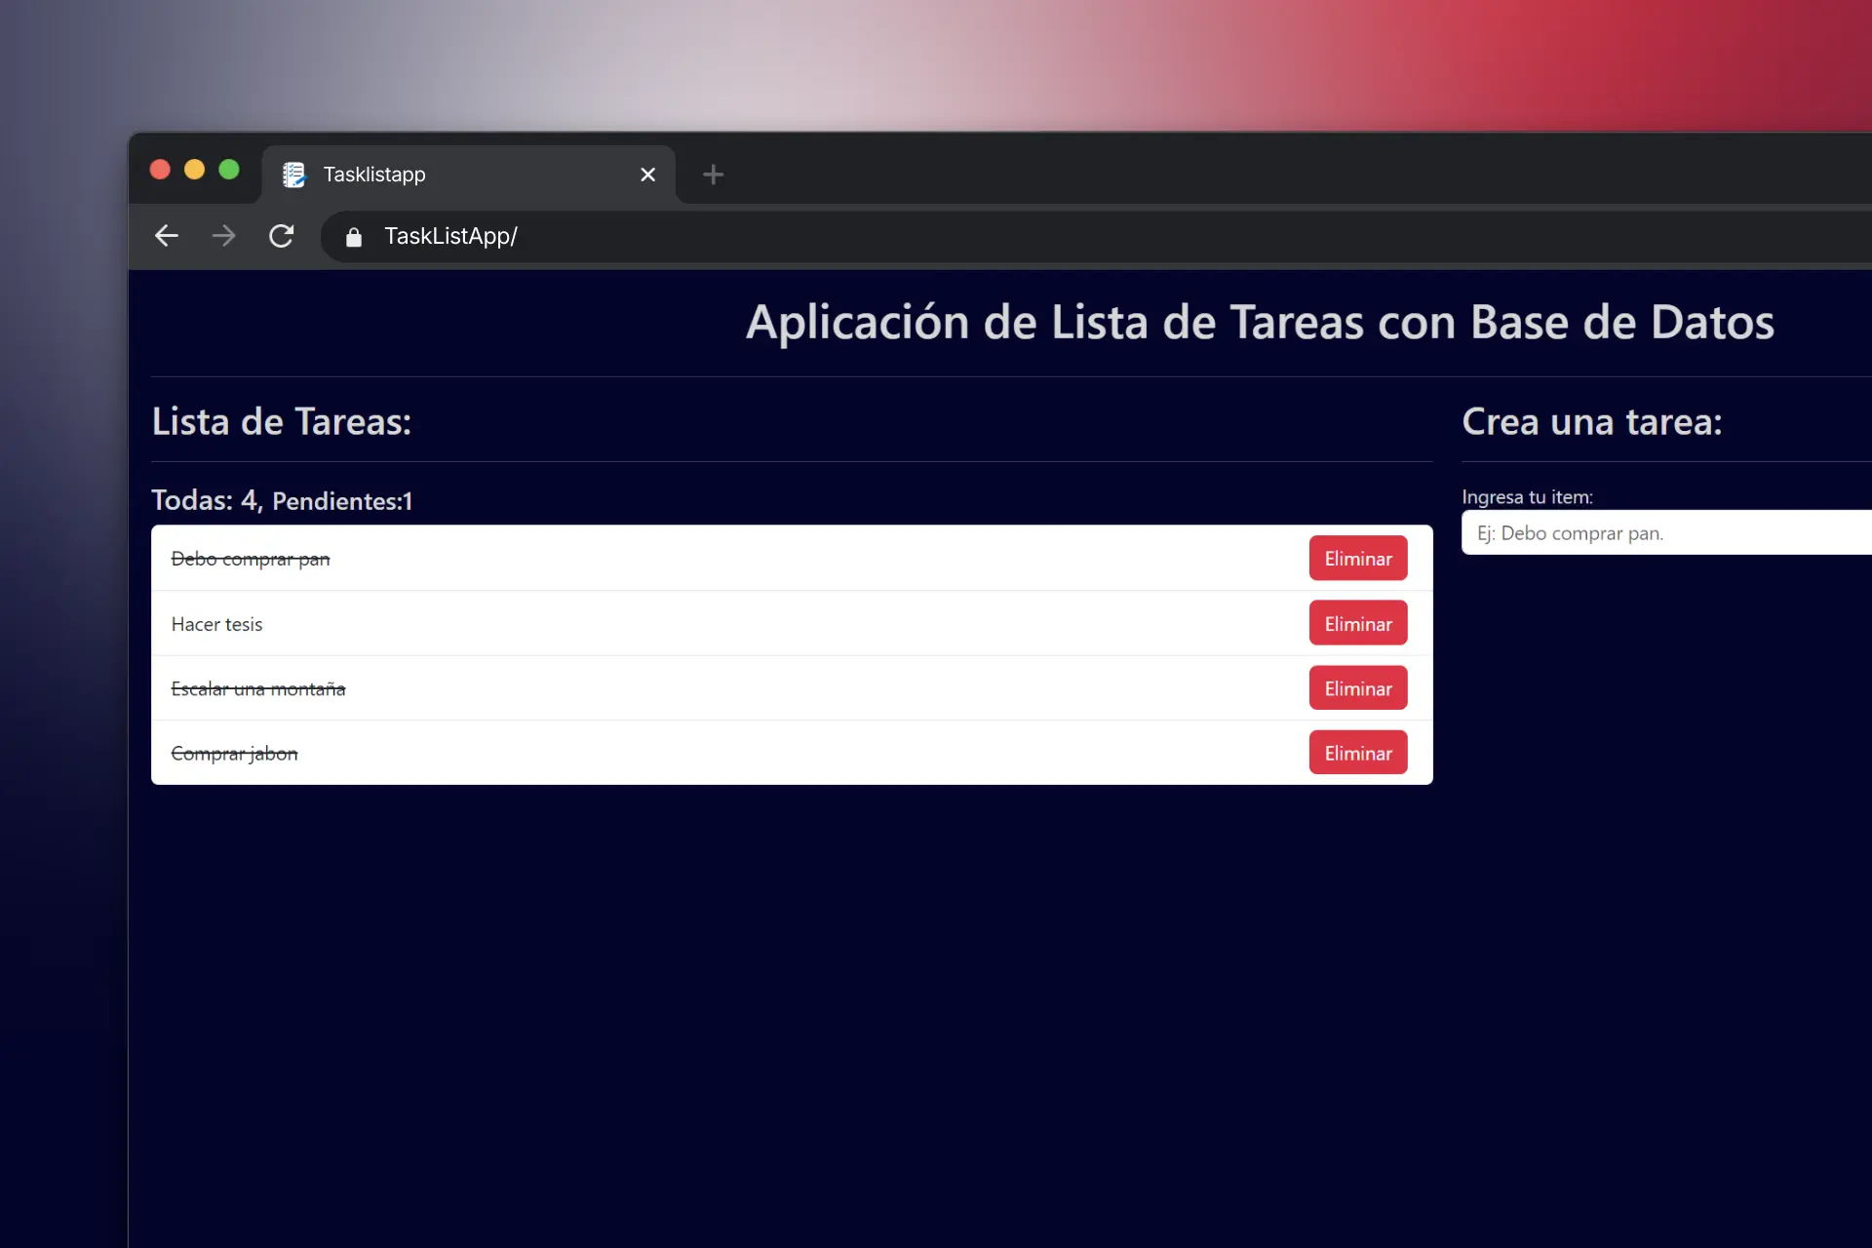Image resolution: width=1872 pixels, height=1248 pixels.
Task: Eliminar the Escalar una montaña task
Action: pyautogui.click(x=1357, y=688)
